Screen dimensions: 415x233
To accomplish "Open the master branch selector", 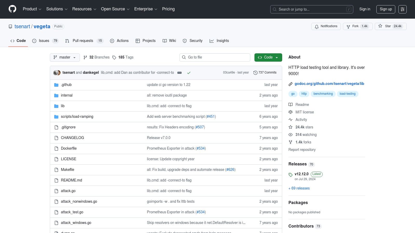I will point(65,57).
